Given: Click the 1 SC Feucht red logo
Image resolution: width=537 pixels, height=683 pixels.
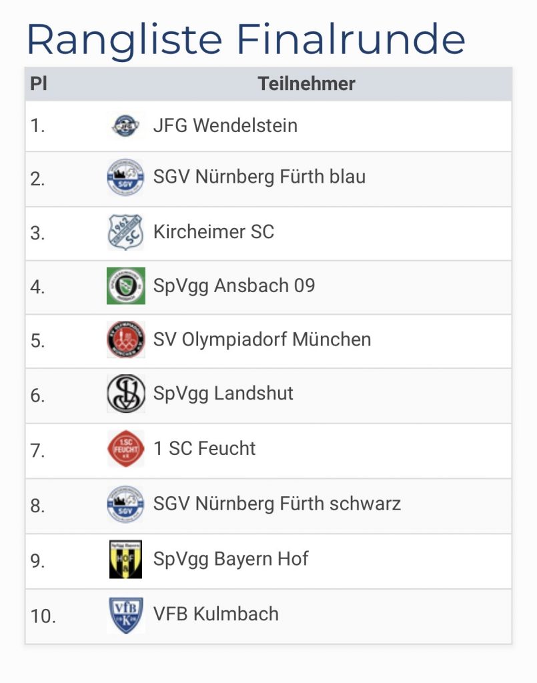Looking at the screenshot, I should point(125,448).
